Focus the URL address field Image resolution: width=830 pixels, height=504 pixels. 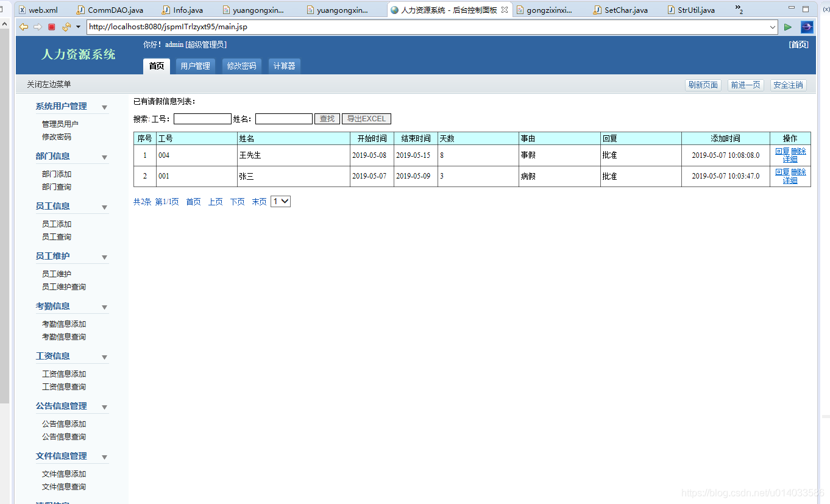pyautogui.click(x=427, y=27)
